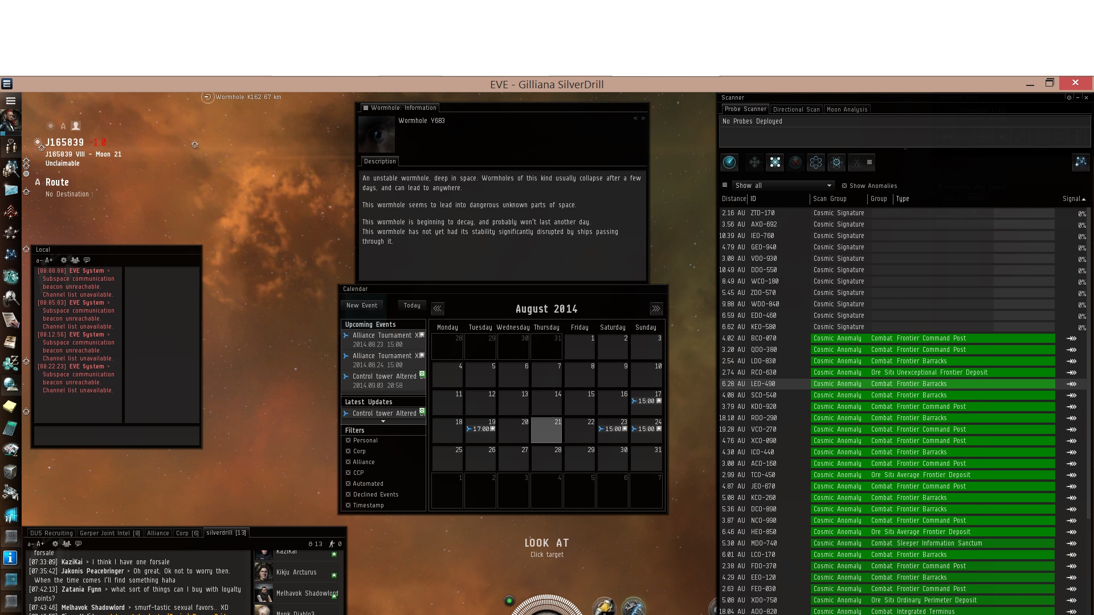Click the red X destroy probes icon
The image size is (1094, 615).
[x=795, y=163]
